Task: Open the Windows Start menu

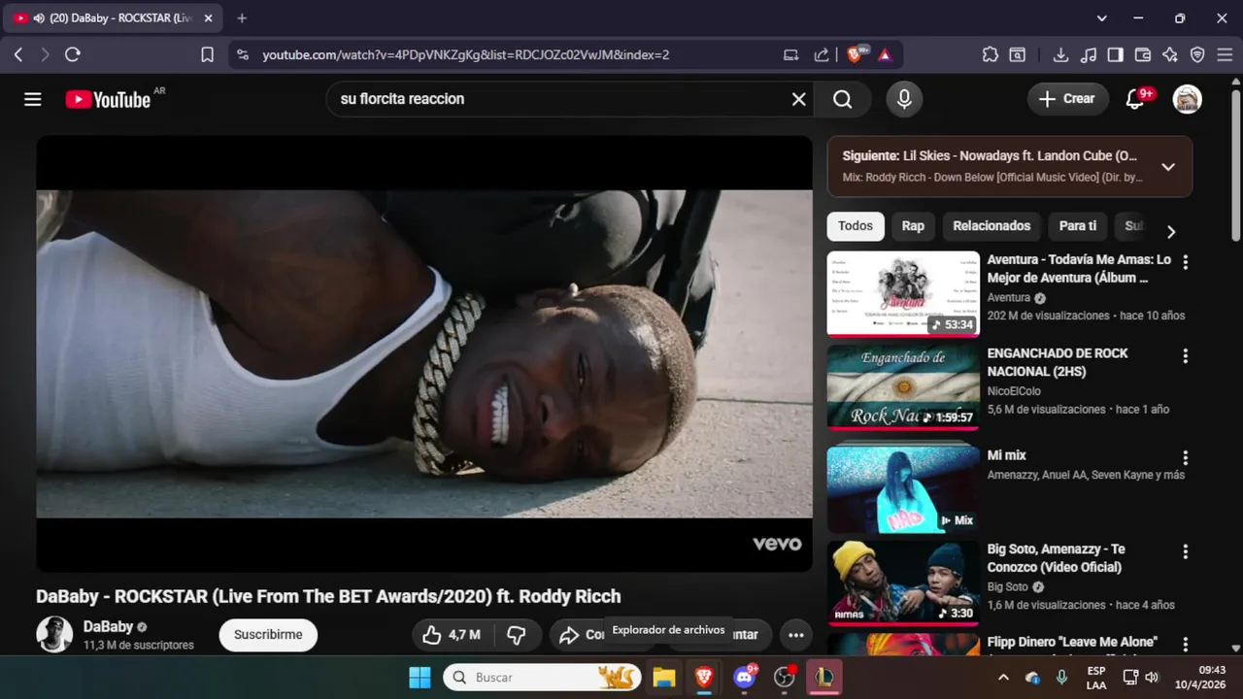Action: (x=420, y=678)
